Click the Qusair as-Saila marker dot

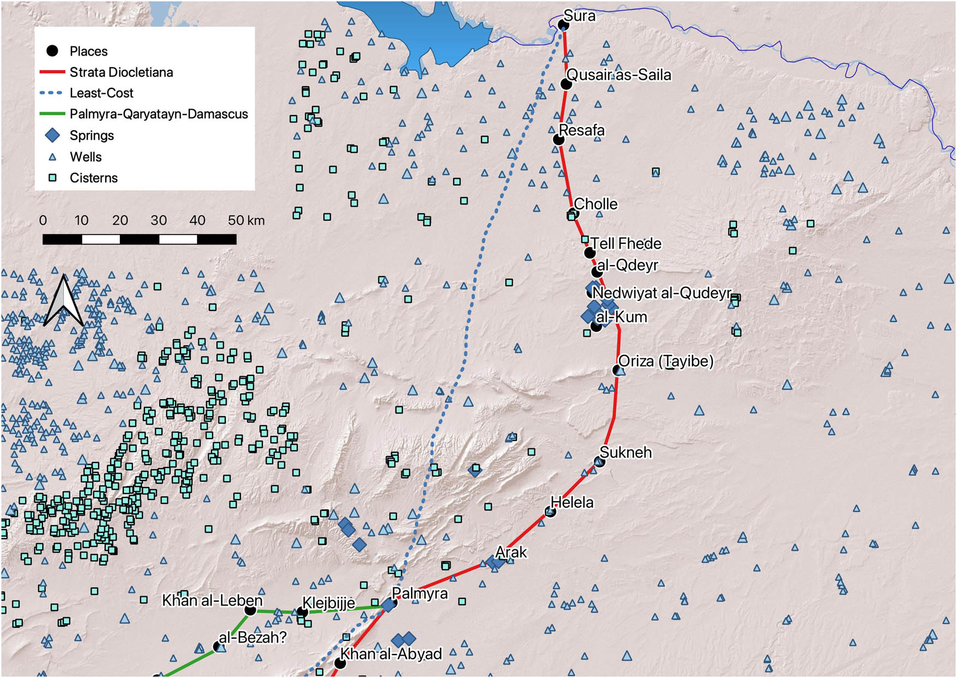point(566,84)
